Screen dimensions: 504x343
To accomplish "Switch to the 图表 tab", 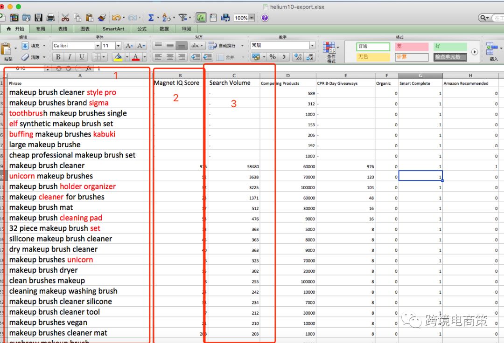I will (85, 29).
